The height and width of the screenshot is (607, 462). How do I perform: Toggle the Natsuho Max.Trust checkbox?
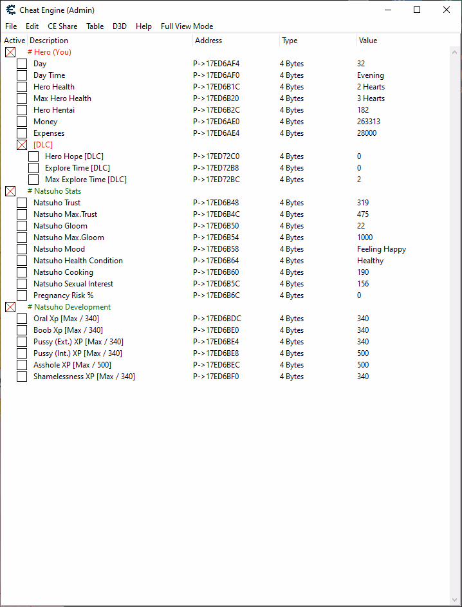[22, 214]
